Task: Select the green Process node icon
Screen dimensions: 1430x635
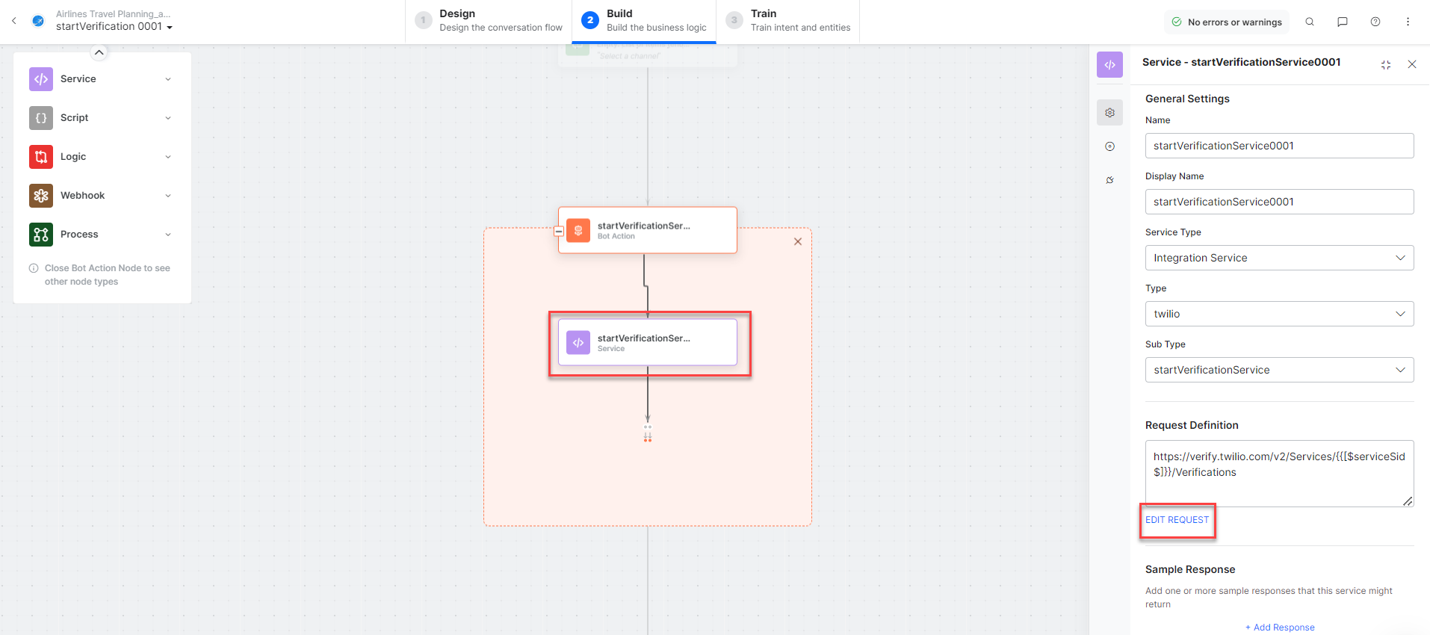Action: pos(41,235)
